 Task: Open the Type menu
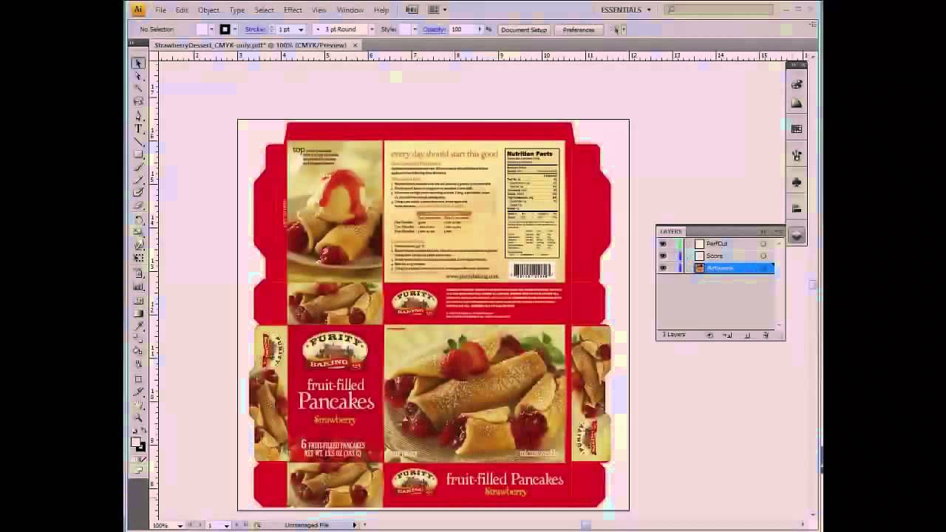(237, 10)
